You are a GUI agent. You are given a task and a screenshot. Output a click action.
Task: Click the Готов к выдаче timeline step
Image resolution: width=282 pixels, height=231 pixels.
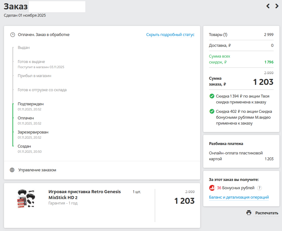(31, 62)
